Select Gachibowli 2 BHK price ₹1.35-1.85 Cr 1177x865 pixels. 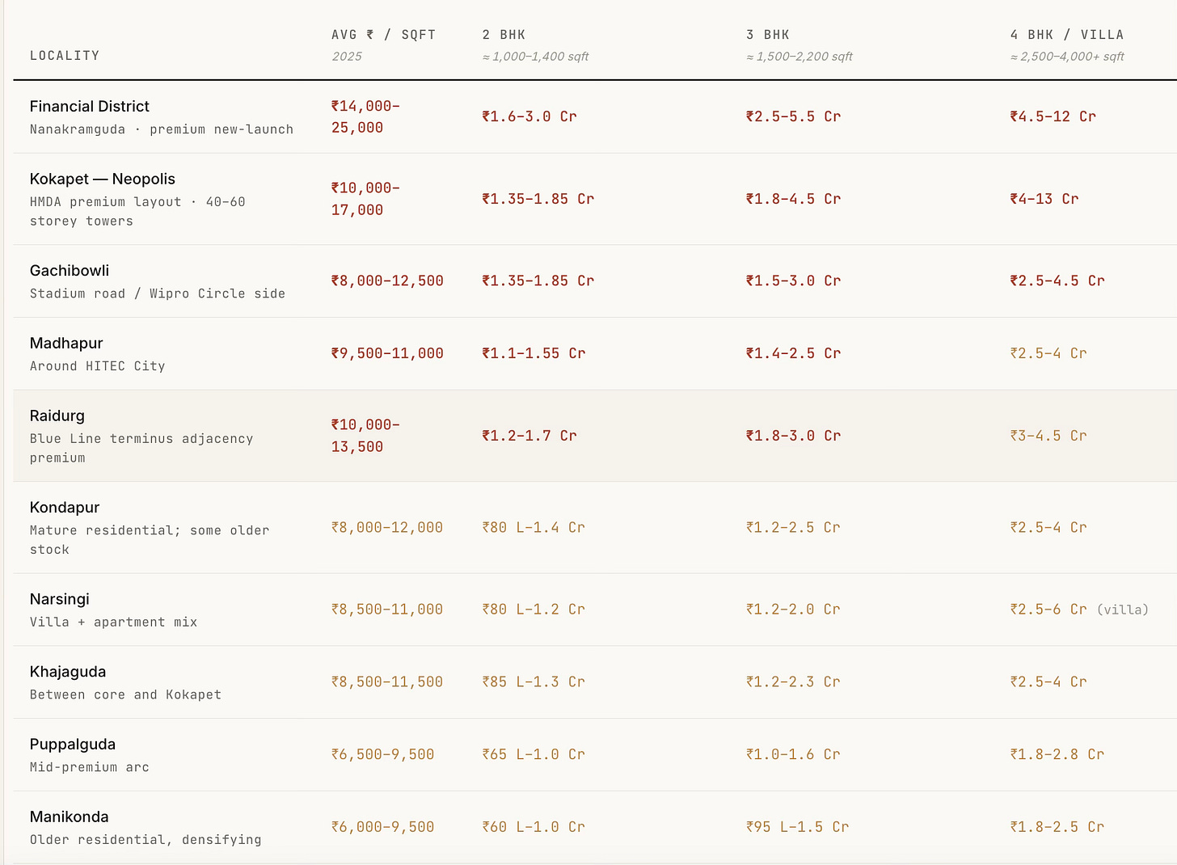point(538,281)
